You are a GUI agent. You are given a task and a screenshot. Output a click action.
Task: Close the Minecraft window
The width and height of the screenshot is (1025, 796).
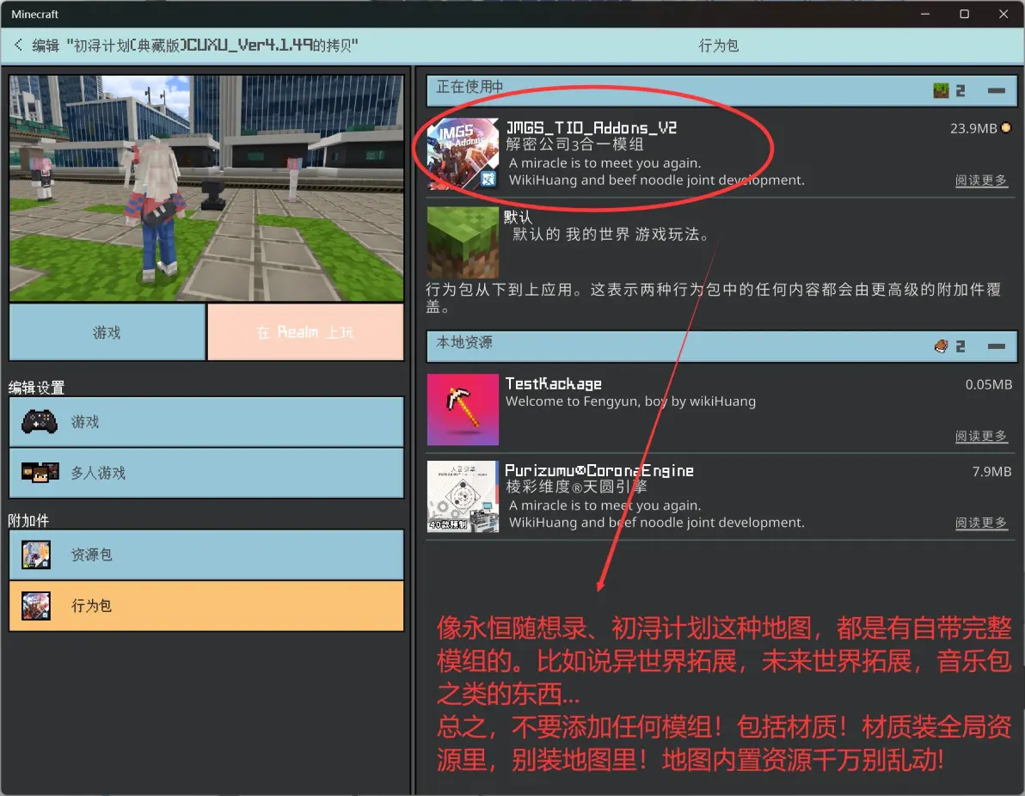1004,14
